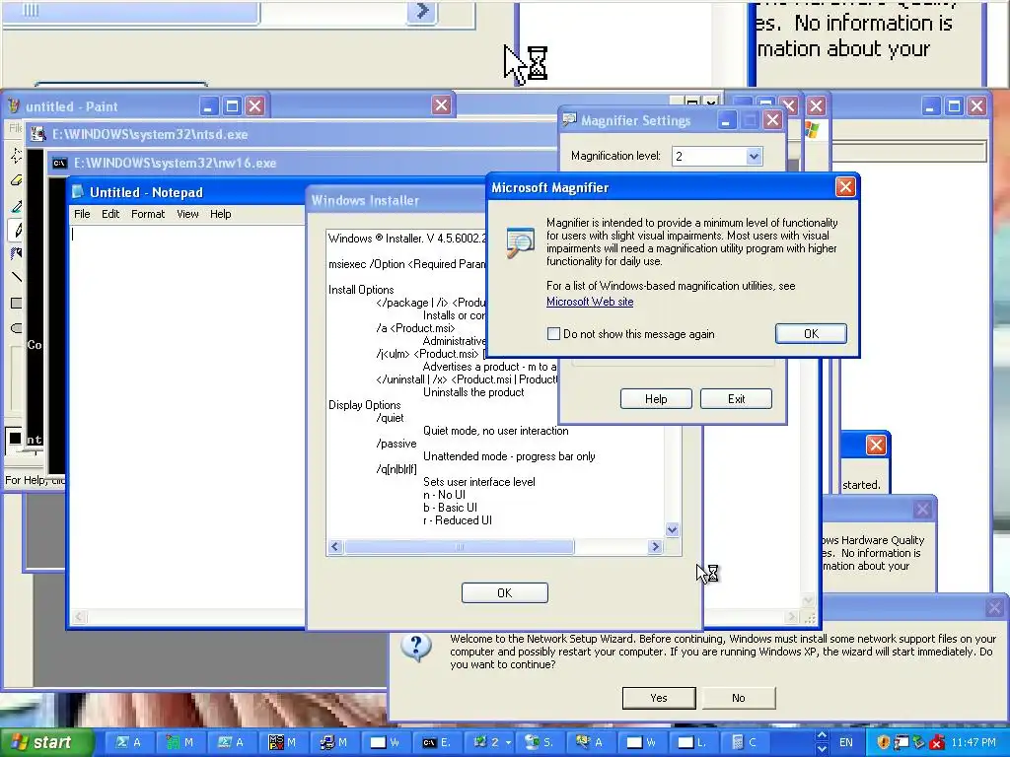Select the Line tool in Paint
This screenshot has width=1010, height=757.
coord(16,277)
